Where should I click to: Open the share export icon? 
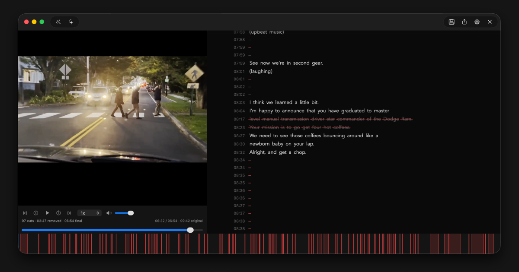[464, 22]
